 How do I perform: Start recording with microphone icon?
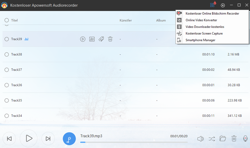pyautogui.click(x=245, y=138)
